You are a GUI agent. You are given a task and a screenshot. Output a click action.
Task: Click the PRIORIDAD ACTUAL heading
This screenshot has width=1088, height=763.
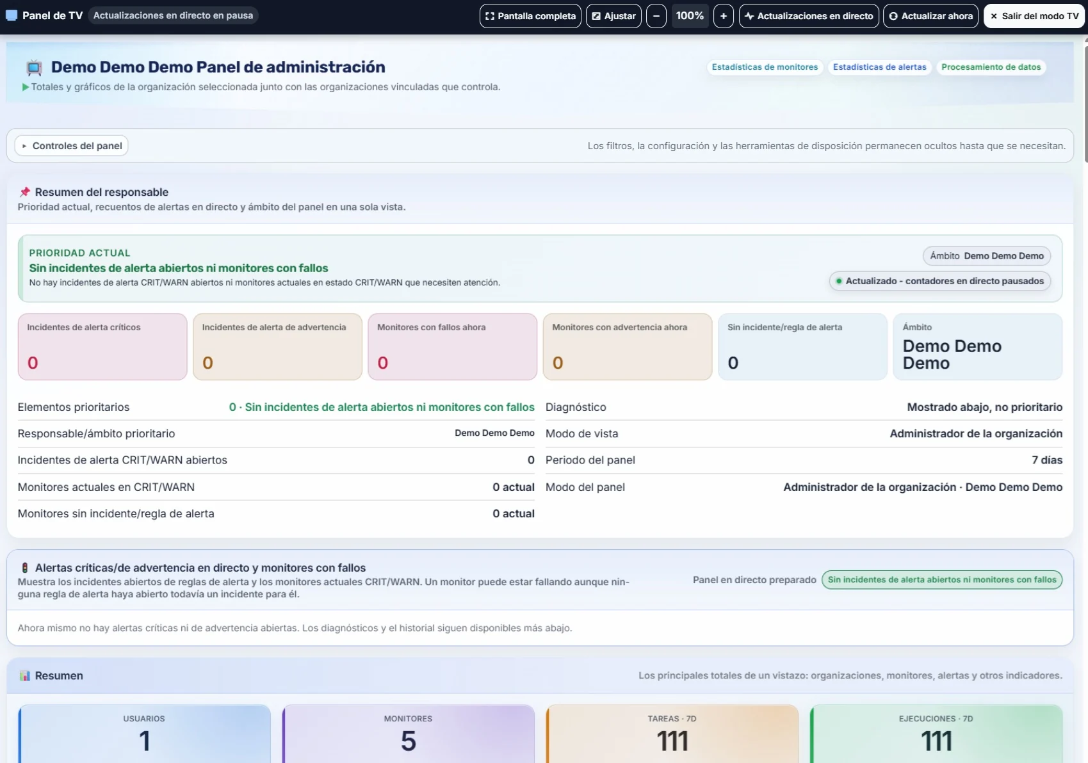(x=79, y=253)
